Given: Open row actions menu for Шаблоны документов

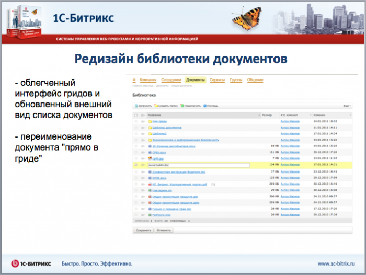Looking at the screenshot, I should tap(143, 128).
